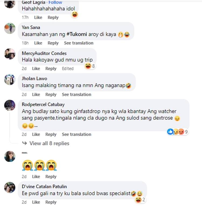Viewport: 202px width, 206px height.
Task: Click the reply arrow next to View all 8 replies
Action: click(25, 143)
